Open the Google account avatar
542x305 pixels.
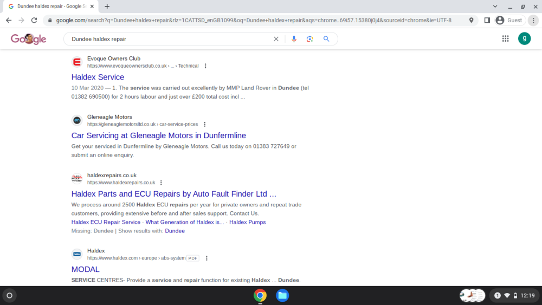click(x=524, y=38)
